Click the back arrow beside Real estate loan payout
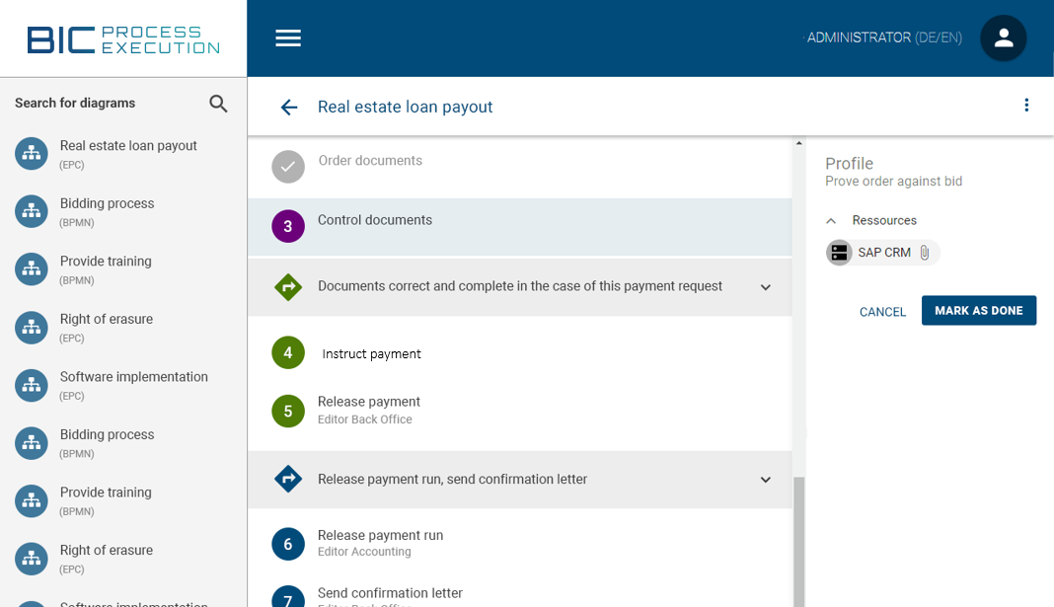Screen dimensions: 1054x607 288,107
